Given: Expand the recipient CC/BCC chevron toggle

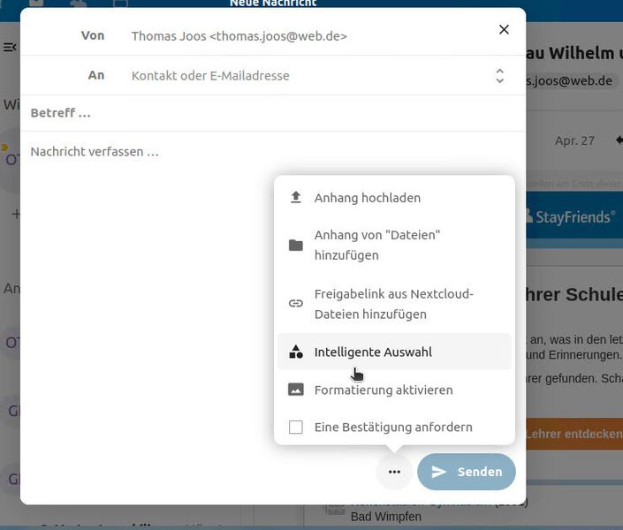Looking at the screenshot, I should pyautogui.click(x=500, y=75).
